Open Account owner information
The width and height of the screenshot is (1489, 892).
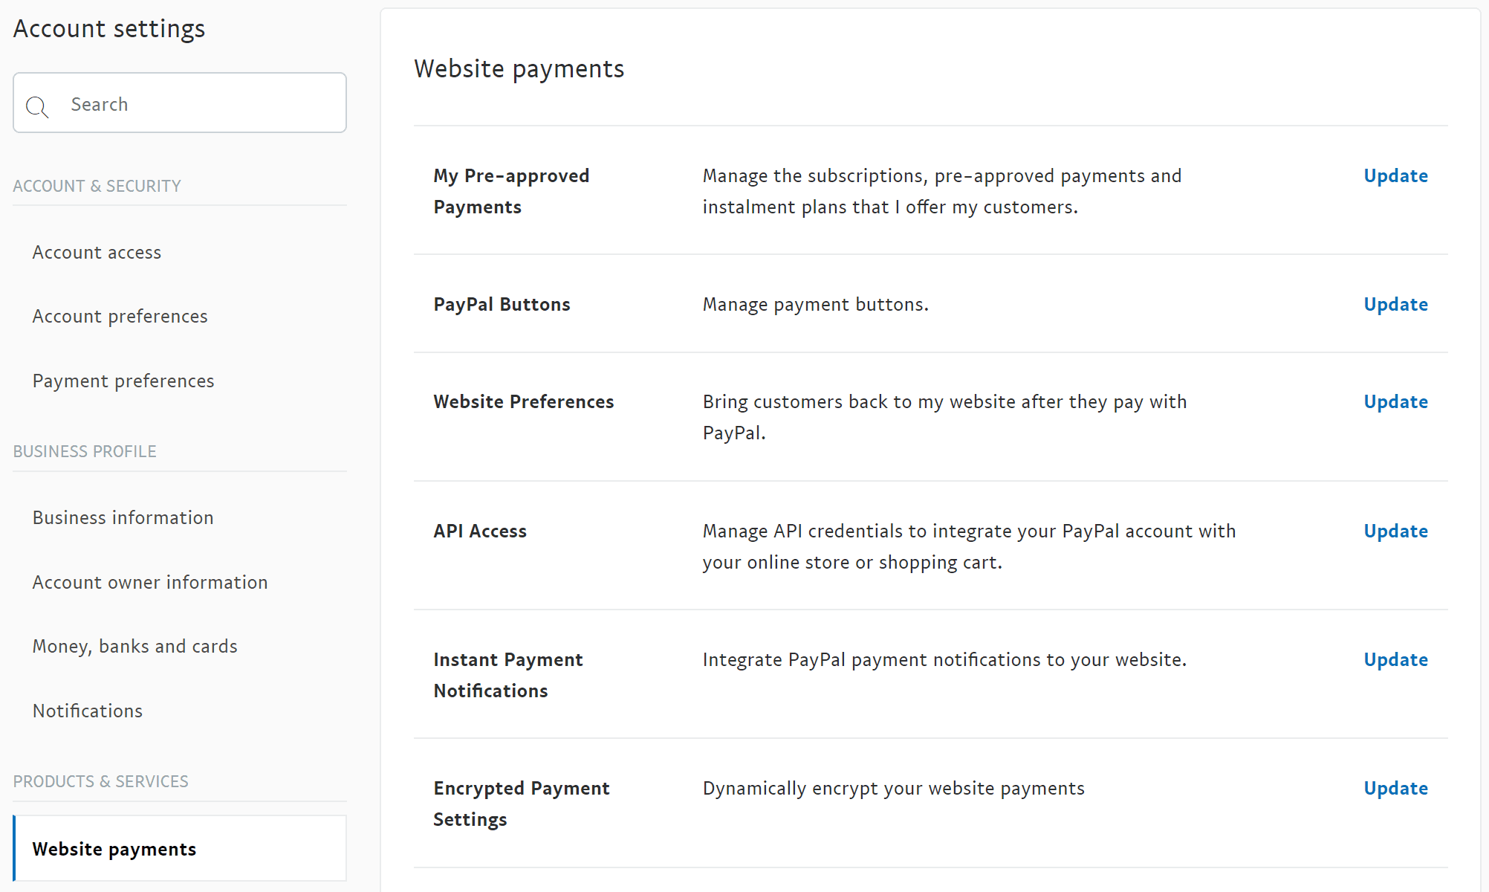[x=150, y=583]
